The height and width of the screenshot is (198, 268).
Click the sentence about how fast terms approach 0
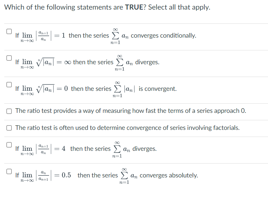130,111
